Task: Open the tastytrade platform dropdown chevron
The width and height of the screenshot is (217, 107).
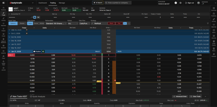Action: pyautogui.click(x=33, y=3)
